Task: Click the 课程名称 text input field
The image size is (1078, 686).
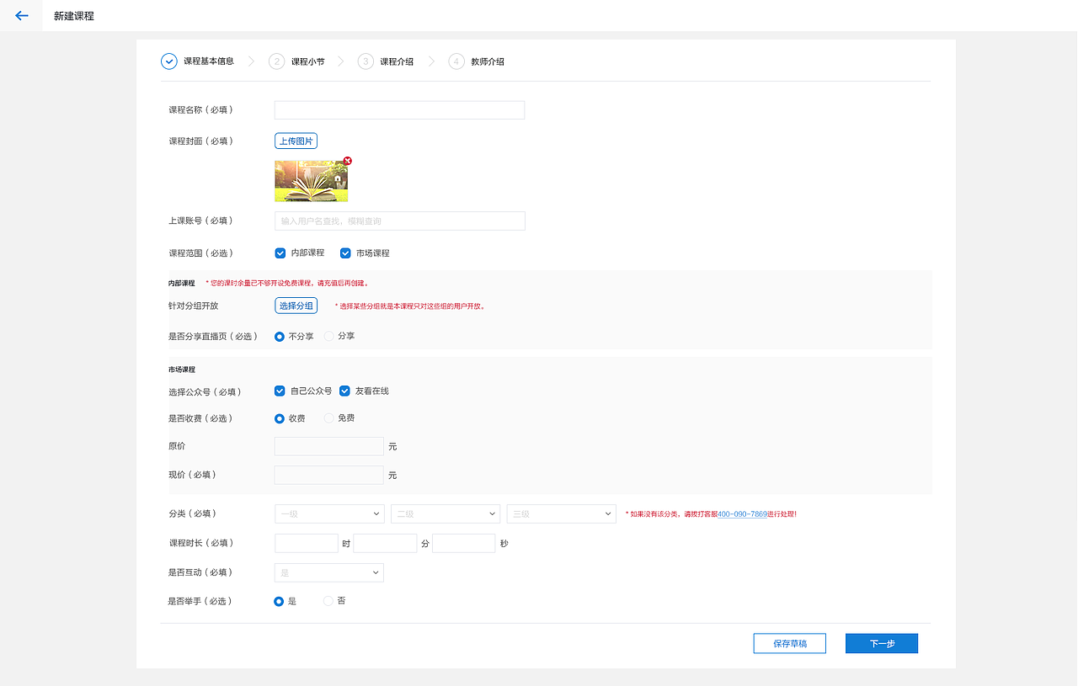Action: tap(398, 109)
